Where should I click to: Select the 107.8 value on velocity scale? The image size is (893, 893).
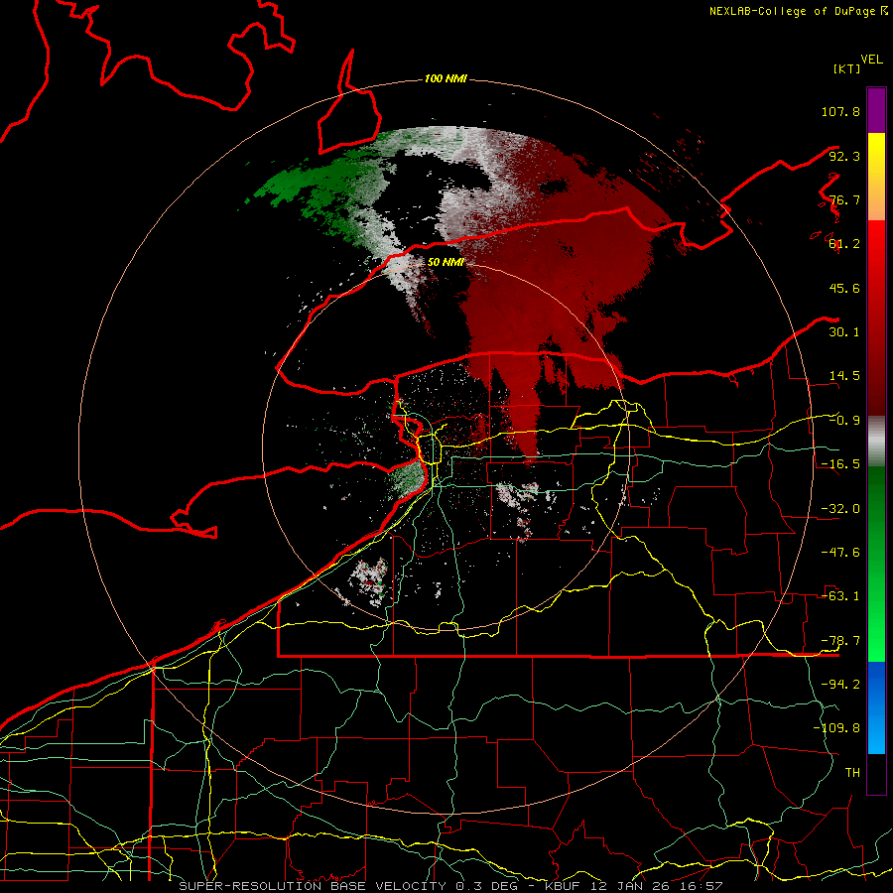click(840, 111)
